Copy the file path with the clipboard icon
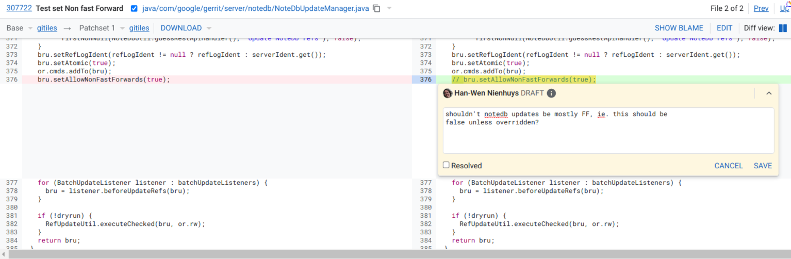The image size is (791, 259). (377, 9)
